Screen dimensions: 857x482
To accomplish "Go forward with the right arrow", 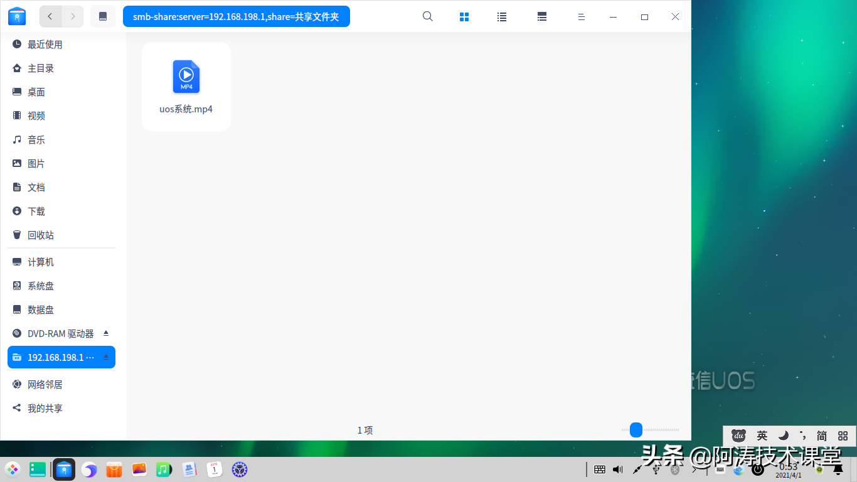I will 73,16.
